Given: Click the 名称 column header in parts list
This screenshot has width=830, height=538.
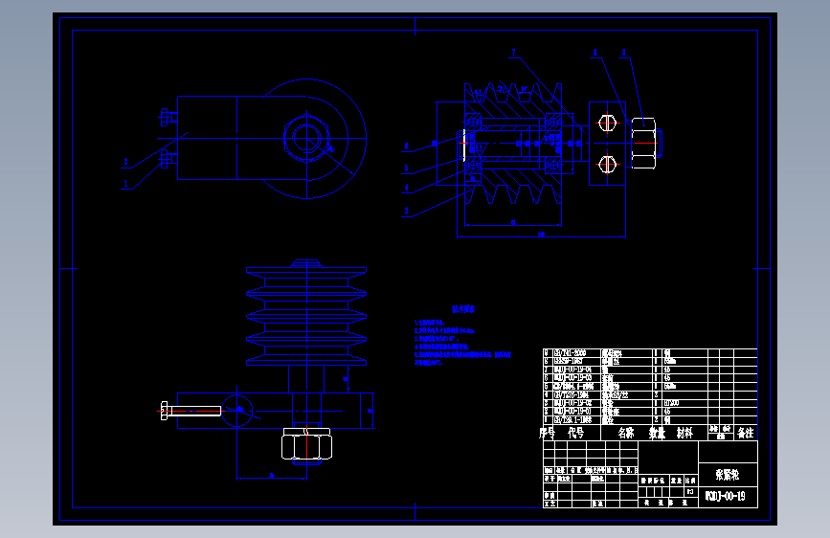Looking at the screenshot, I should point(626,433).
